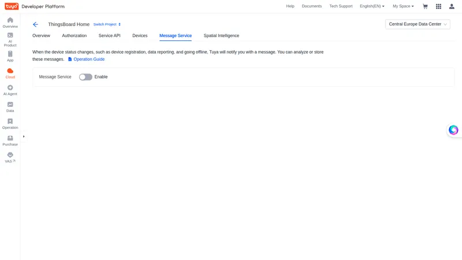Switch to the Service API tab
462x260 pixels.
click(x=109, y=36)
